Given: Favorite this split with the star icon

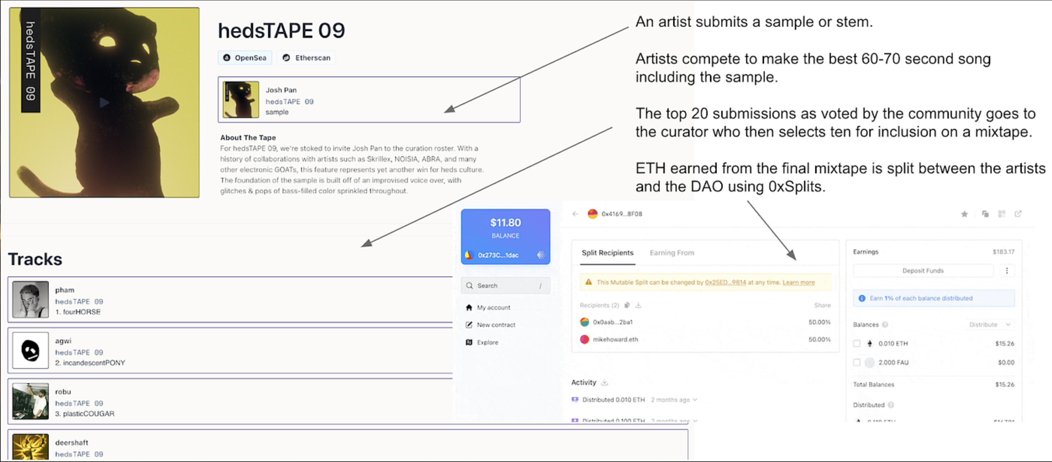Looking at the screenshot, I should (x=964, y=214).
